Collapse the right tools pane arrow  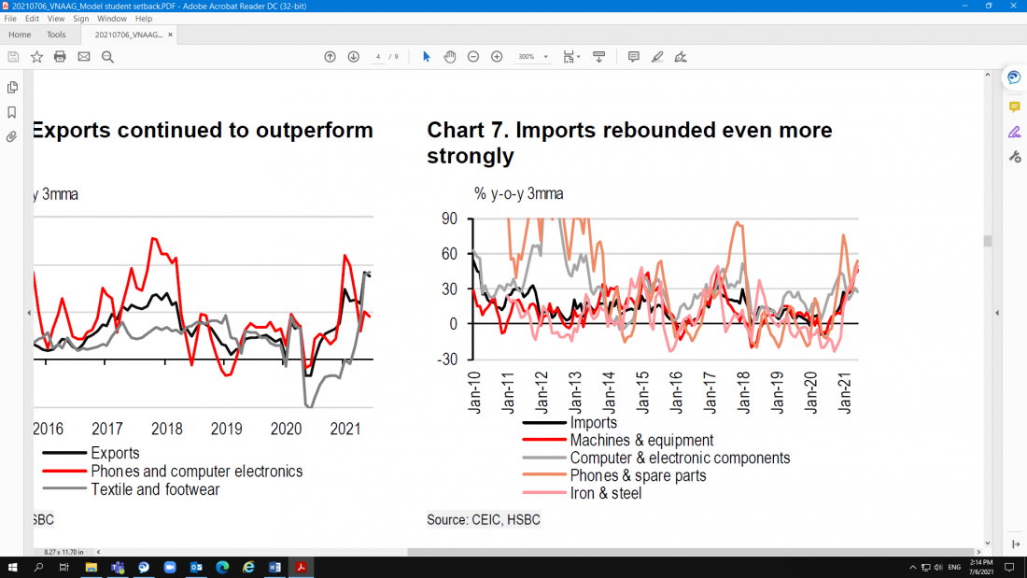click(x=997, y=313)
